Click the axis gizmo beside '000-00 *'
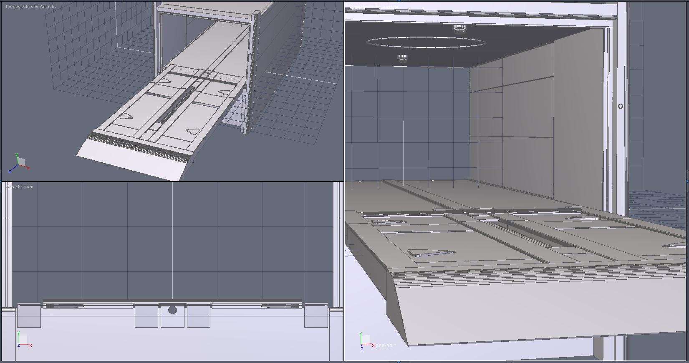The height and width of the screenshot is (363, 689). [x=366, y=341]
